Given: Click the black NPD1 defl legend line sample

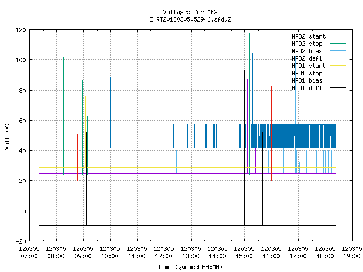Looking at the screenshot, I should [x=338, y=88].
